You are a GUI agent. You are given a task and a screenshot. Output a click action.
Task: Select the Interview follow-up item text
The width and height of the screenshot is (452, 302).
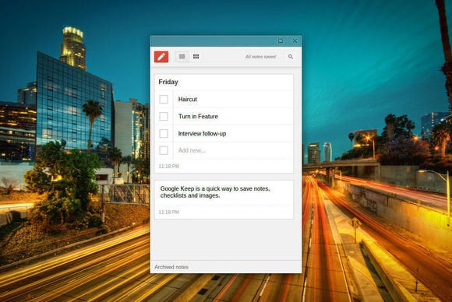[x=202, y=134]
